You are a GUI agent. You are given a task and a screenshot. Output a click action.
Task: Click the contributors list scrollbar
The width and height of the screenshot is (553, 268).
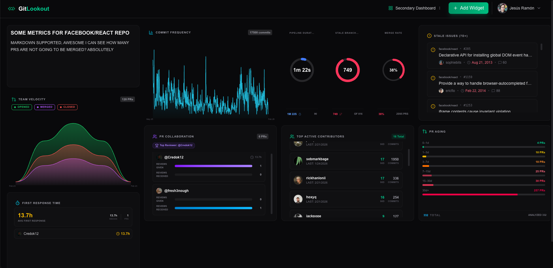click(x=409, y=158)
